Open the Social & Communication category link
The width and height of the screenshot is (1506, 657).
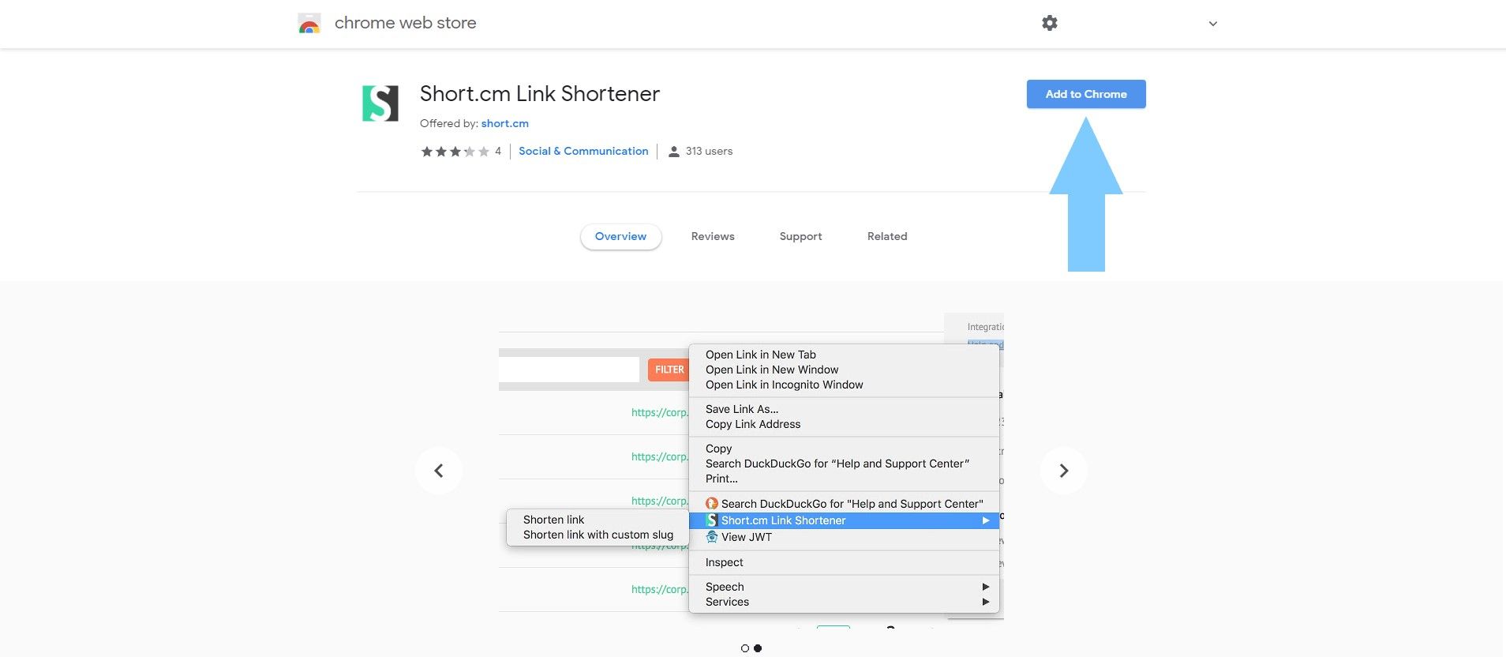pyautogui.click(x=583, y=151)
